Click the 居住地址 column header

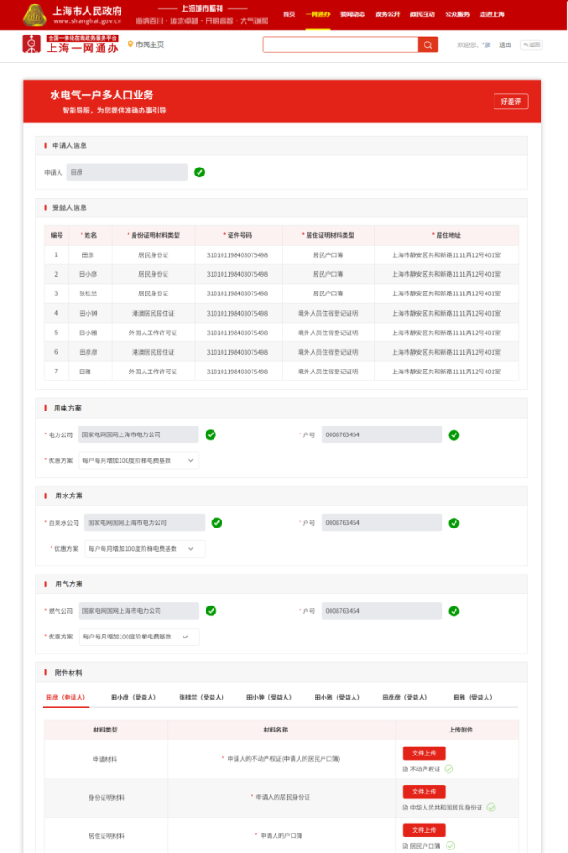[447, 235]
